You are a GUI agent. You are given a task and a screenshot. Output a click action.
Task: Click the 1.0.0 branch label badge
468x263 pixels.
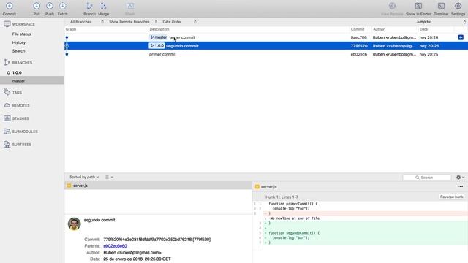click(156, 45)
